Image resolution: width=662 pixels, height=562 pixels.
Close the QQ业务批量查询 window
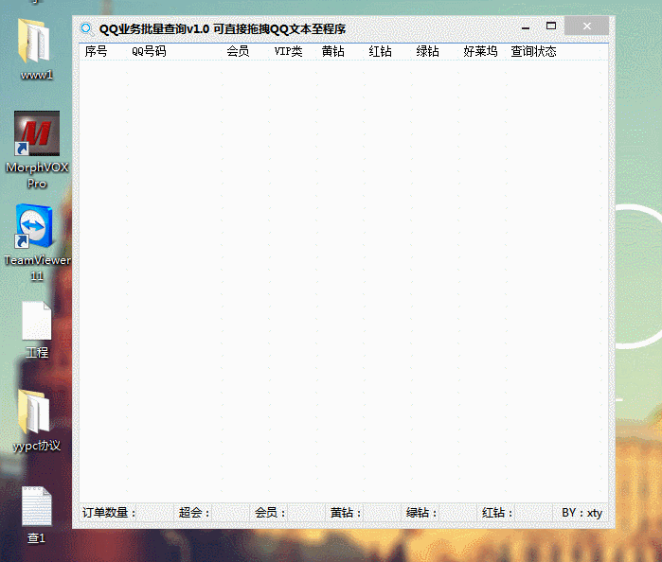(587, 26)
